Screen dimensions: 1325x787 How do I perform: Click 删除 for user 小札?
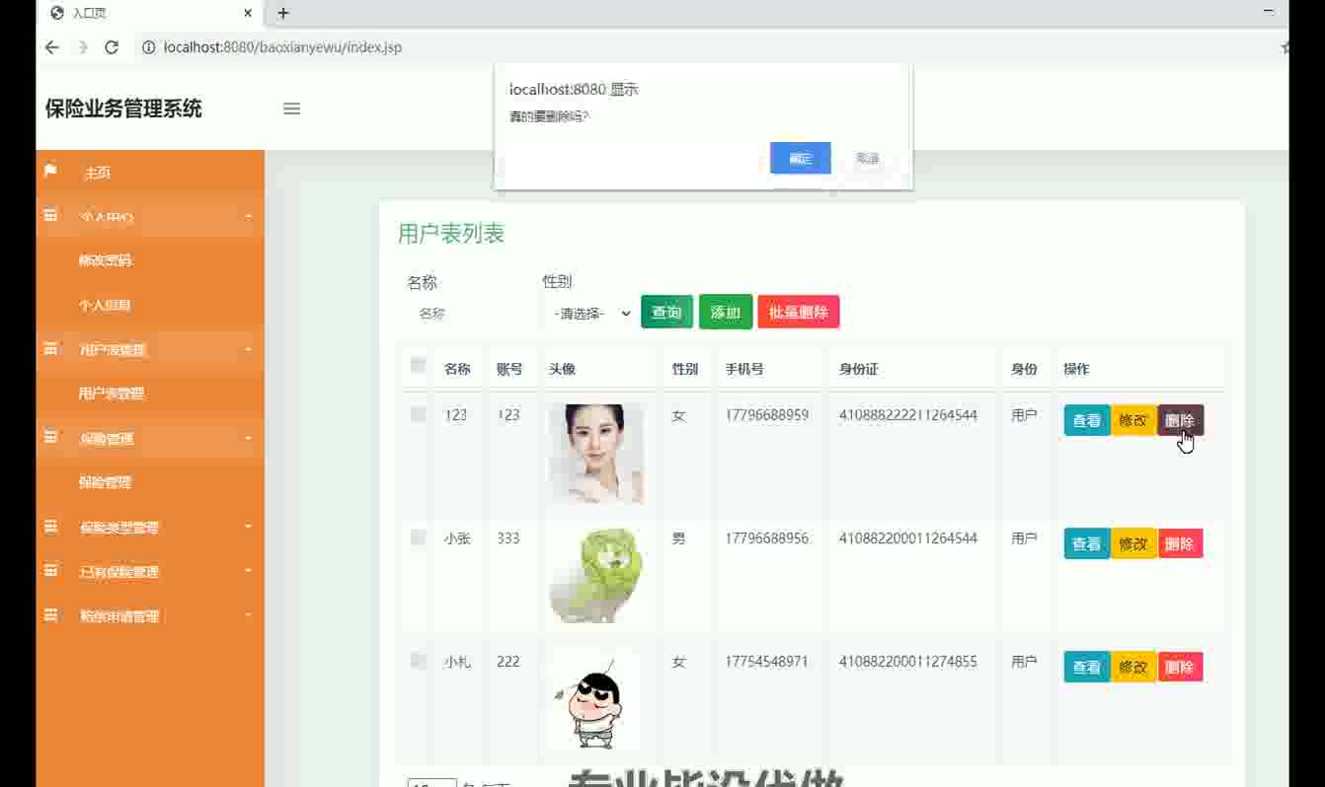[1180, 667]
